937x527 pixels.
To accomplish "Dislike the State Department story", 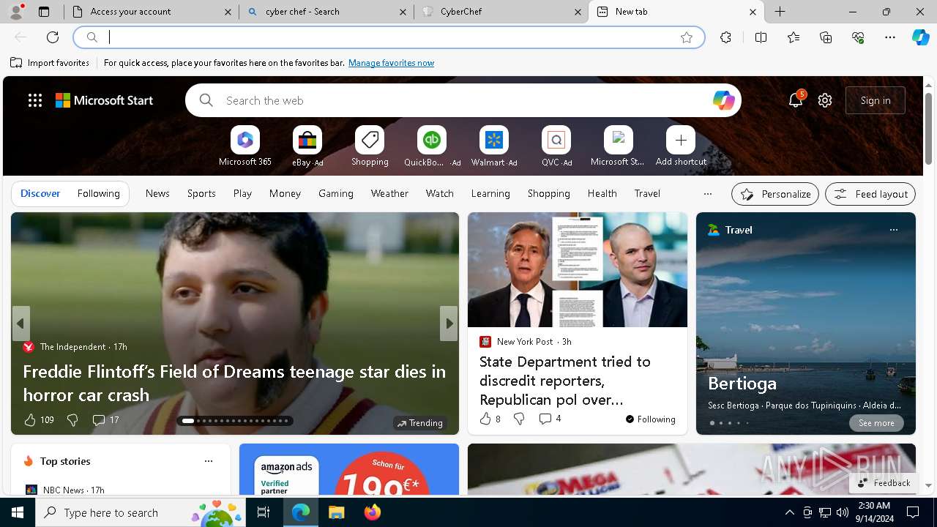I will pyautogui.click(x=519, y=419).
